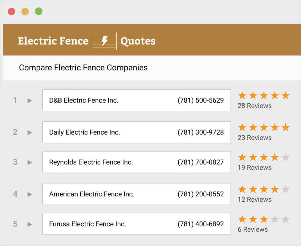Expand the Reynolds Electric Fence listing
This screenshot has width=301, height=246.
point(29,162)
